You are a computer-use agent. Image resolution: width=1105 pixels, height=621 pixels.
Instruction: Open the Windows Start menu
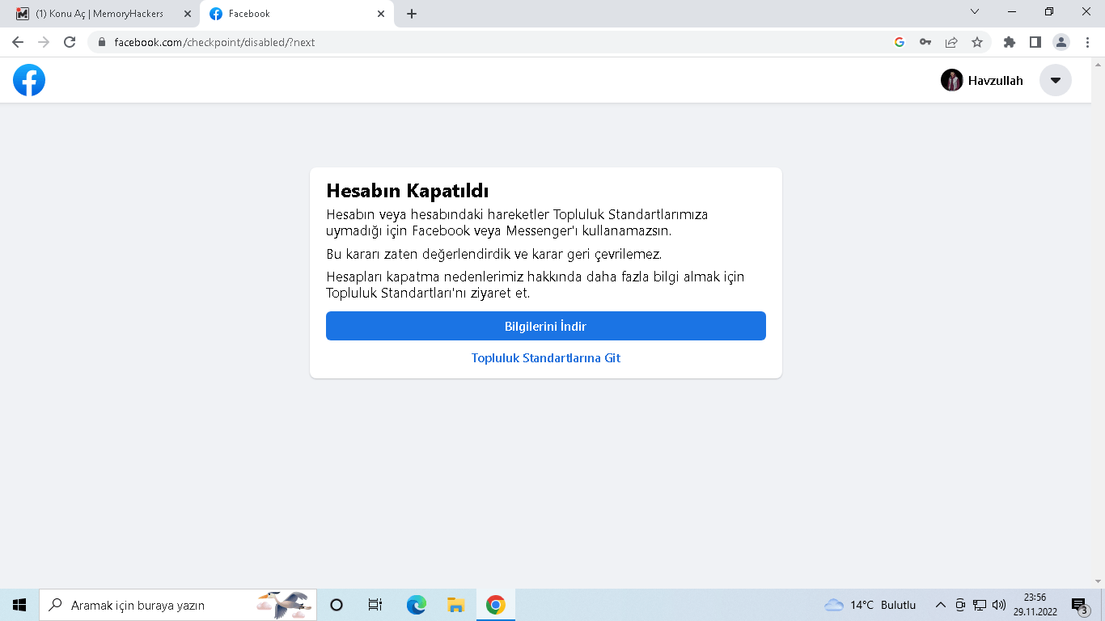pyautogui.click(x=19, y=605)
